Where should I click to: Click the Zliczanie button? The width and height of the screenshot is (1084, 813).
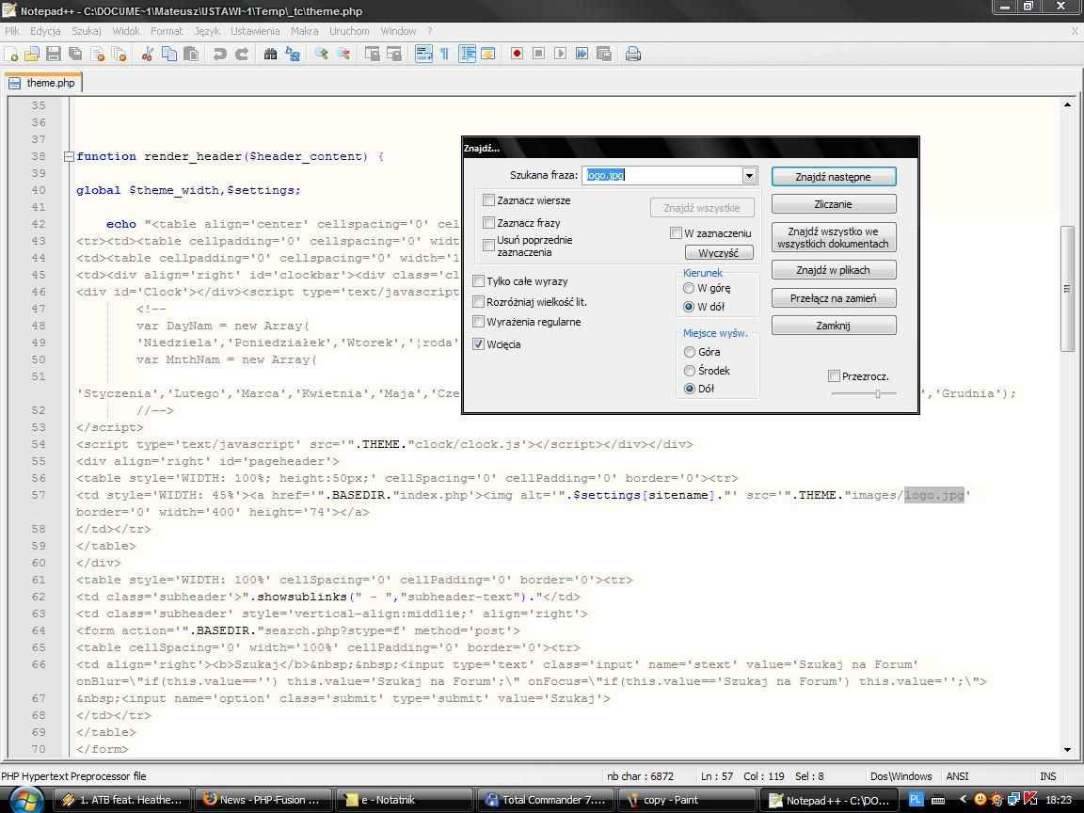tap(834, 204)
